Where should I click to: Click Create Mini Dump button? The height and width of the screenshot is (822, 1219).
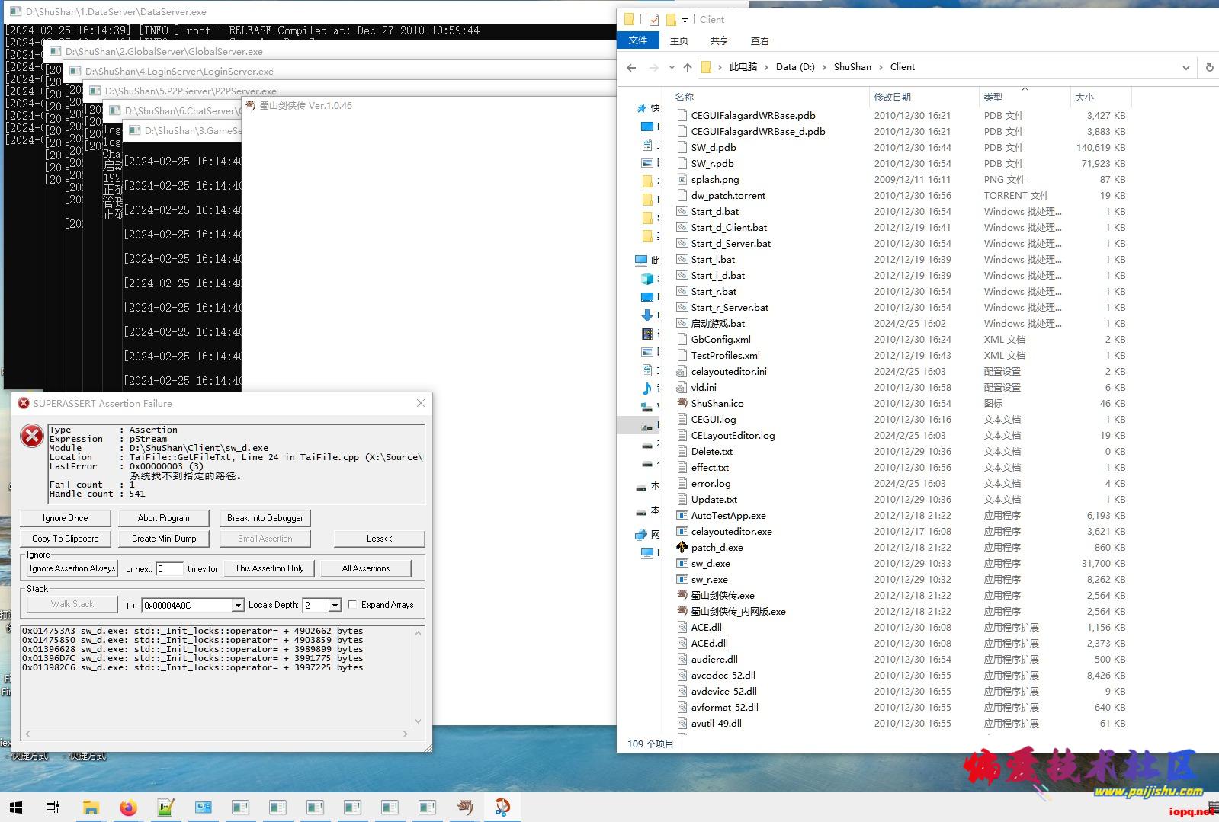pos(164,539)
